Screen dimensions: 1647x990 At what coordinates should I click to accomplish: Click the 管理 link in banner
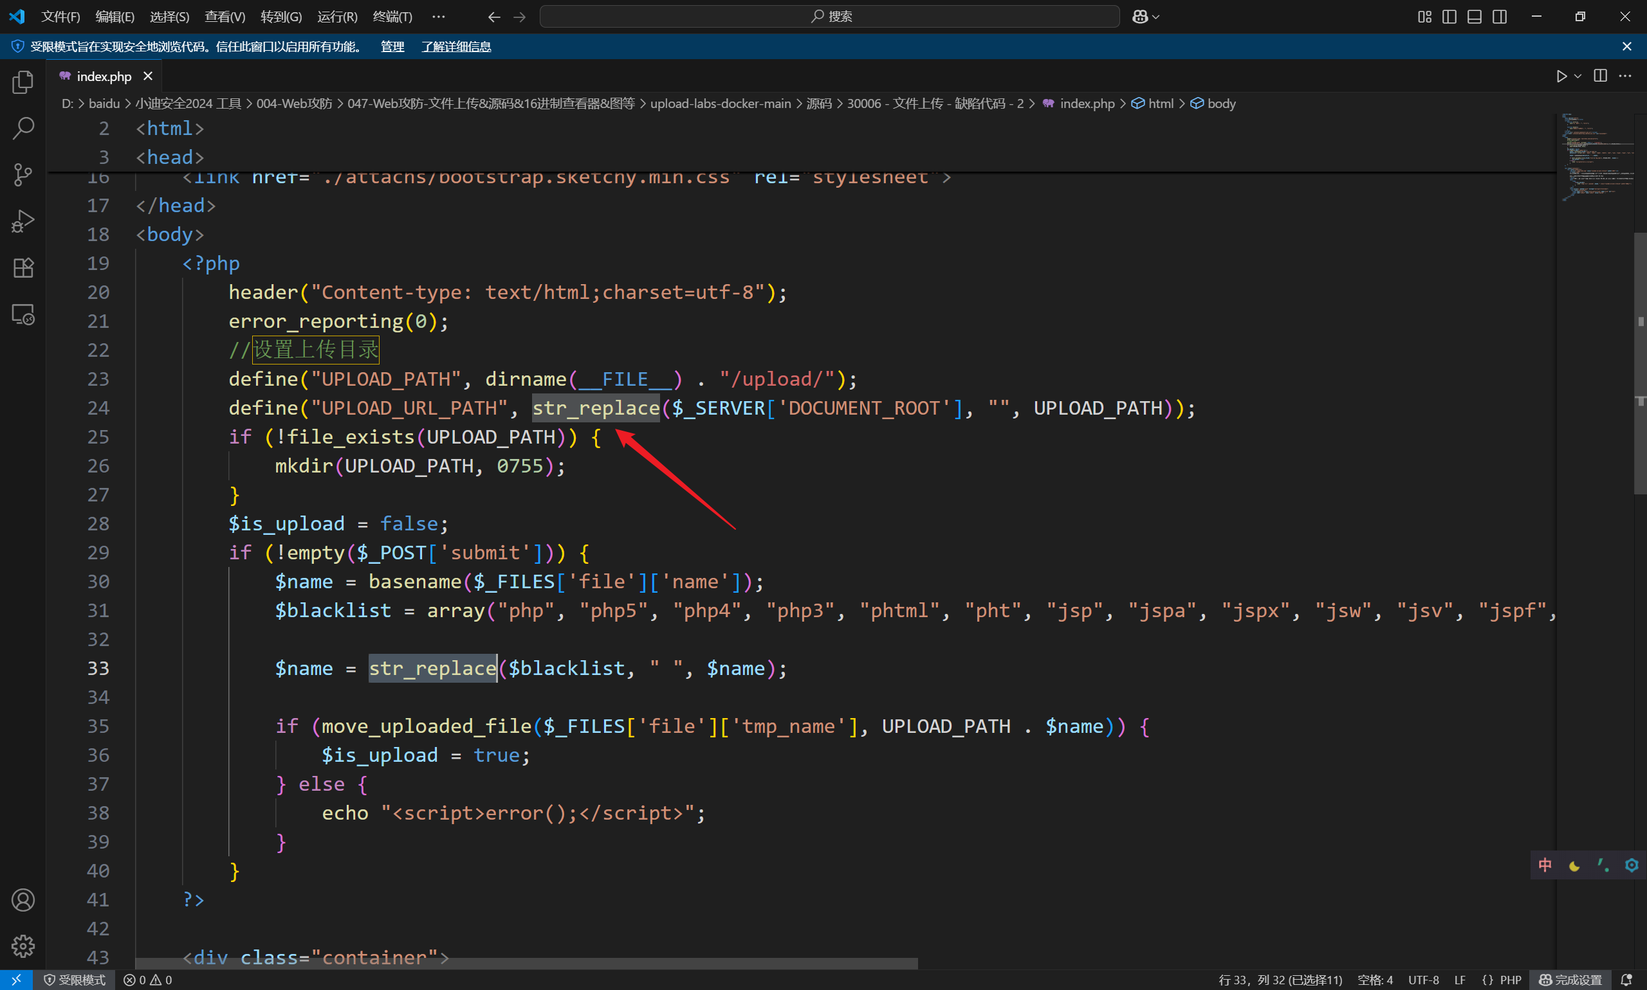pos(392,46)
